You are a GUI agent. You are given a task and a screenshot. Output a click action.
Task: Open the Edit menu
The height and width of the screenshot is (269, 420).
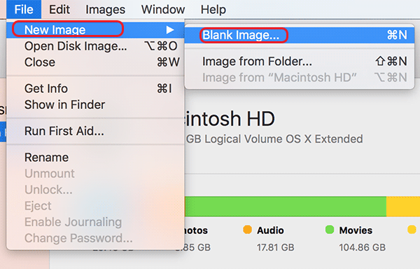tap(59, 10)
